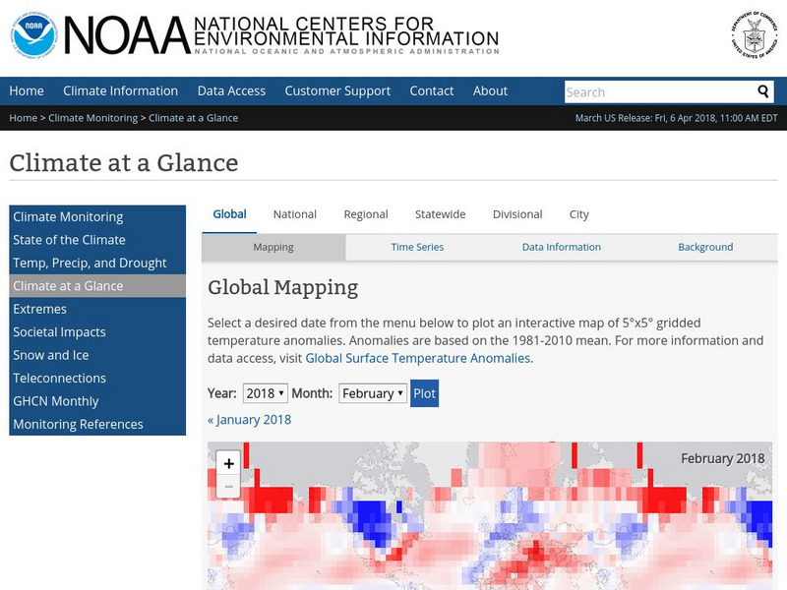Zoom in on the map
Screen dimensions: 787x590
[x=228, y=463]
